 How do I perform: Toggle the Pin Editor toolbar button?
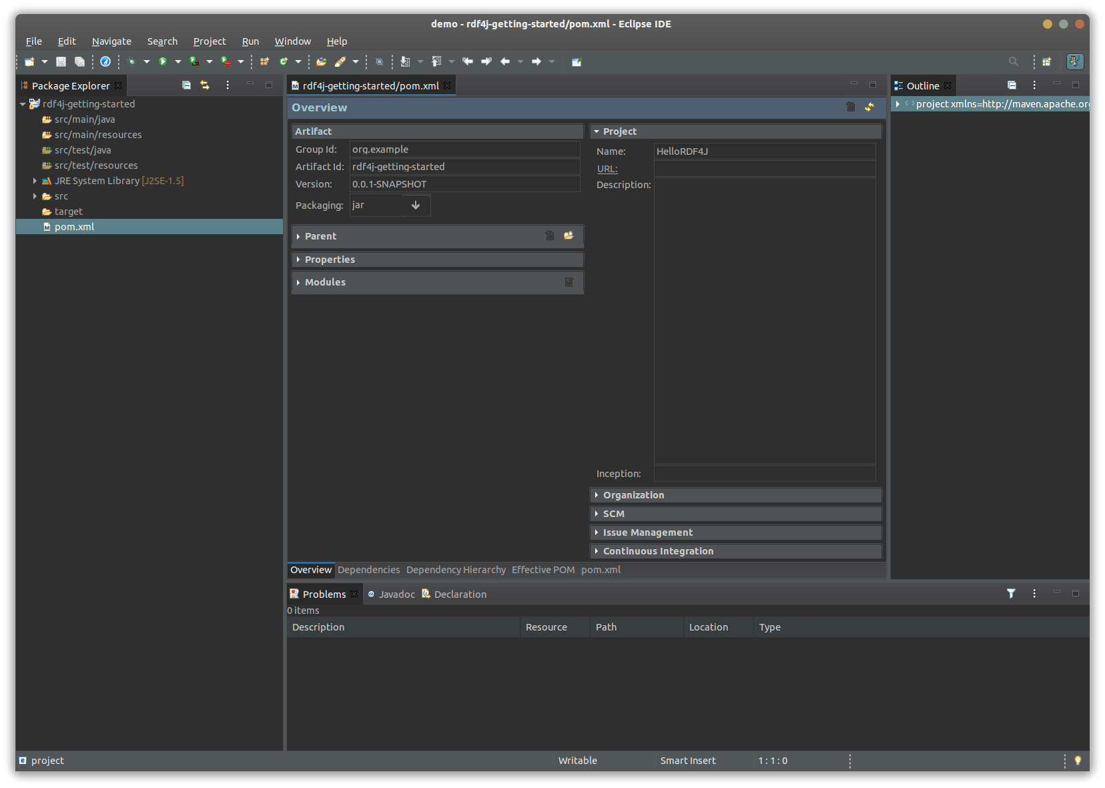click(577, 62)
